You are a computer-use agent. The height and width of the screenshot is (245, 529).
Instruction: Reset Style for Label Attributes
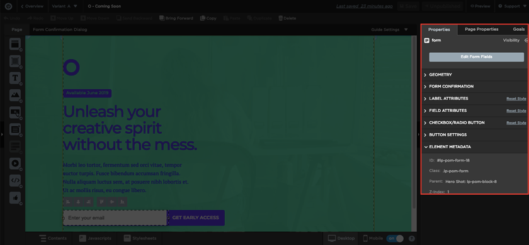(516, 99)
